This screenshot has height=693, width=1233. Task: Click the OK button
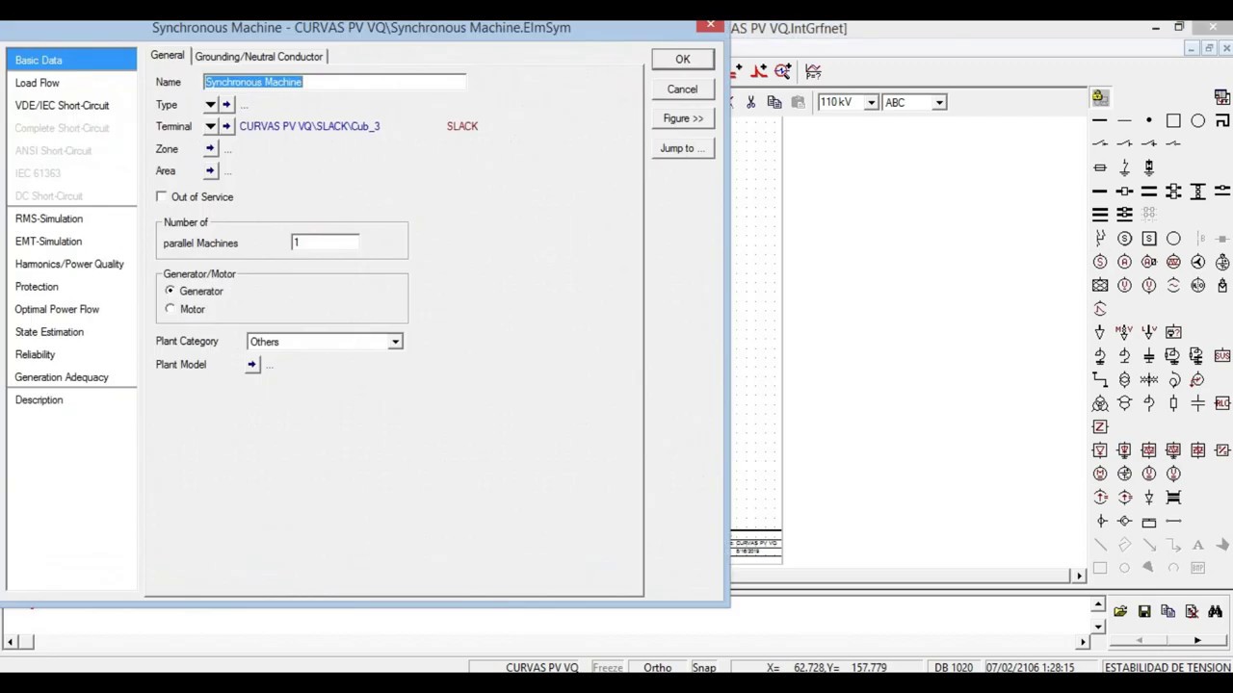click(x=682, y=59)
